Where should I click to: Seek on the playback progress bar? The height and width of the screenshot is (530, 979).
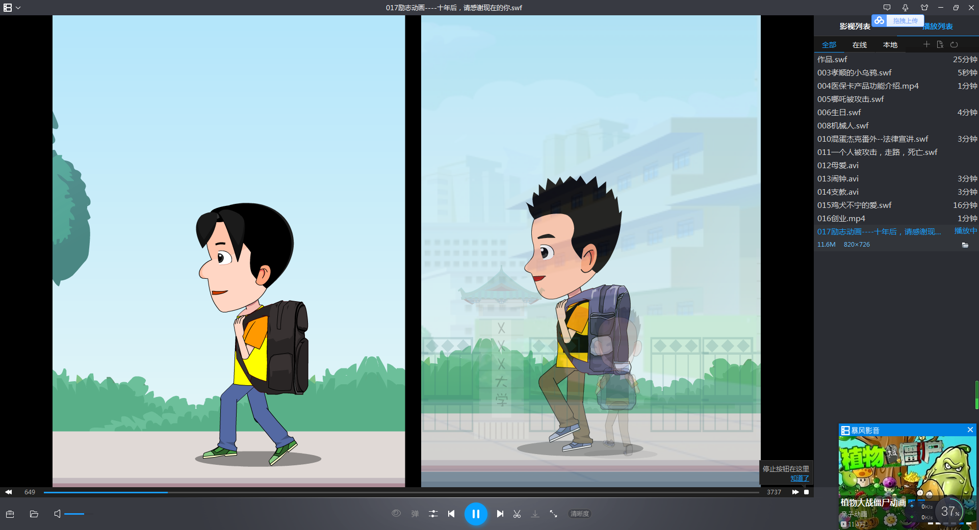(401, 492)
